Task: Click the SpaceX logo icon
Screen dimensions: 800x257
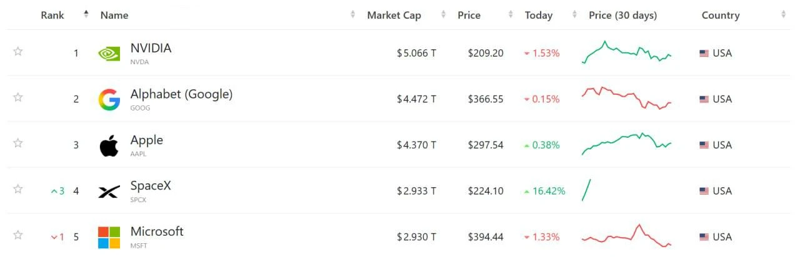Action: point(109,192)
